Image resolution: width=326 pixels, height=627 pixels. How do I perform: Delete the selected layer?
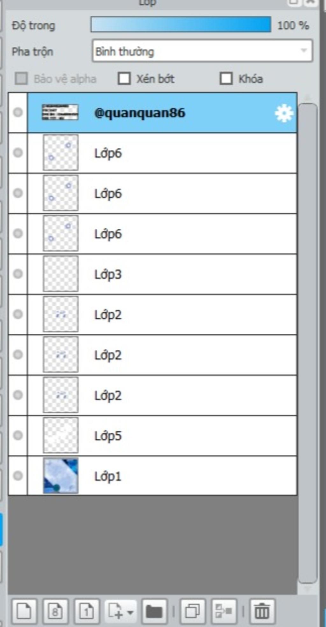tap(262, 611)
